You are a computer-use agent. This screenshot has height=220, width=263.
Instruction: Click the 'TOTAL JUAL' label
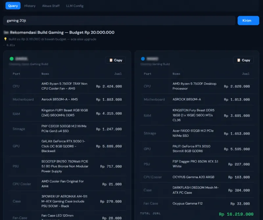150,213
